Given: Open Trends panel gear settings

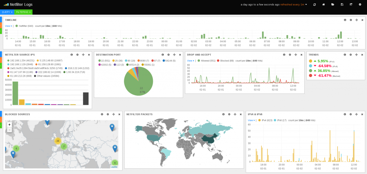Looking at the screenshot, I should [351, 55].
